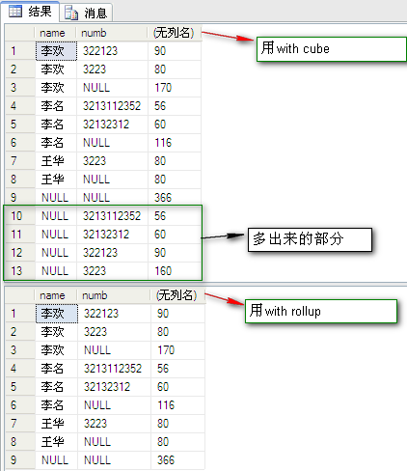The width and height of the screenshot is (407, 471).
Task: Select the numb column header in cube grid
Action: (x=112, y=33)
